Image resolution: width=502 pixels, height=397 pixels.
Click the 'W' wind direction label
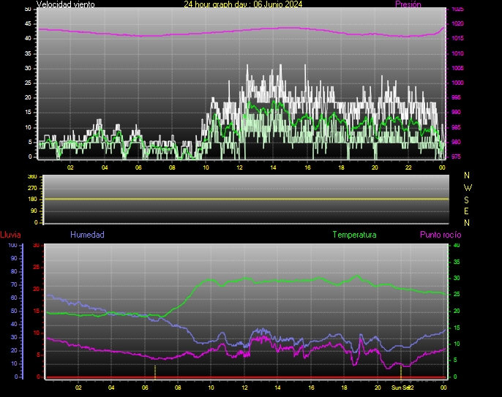(x=468, y=187)
